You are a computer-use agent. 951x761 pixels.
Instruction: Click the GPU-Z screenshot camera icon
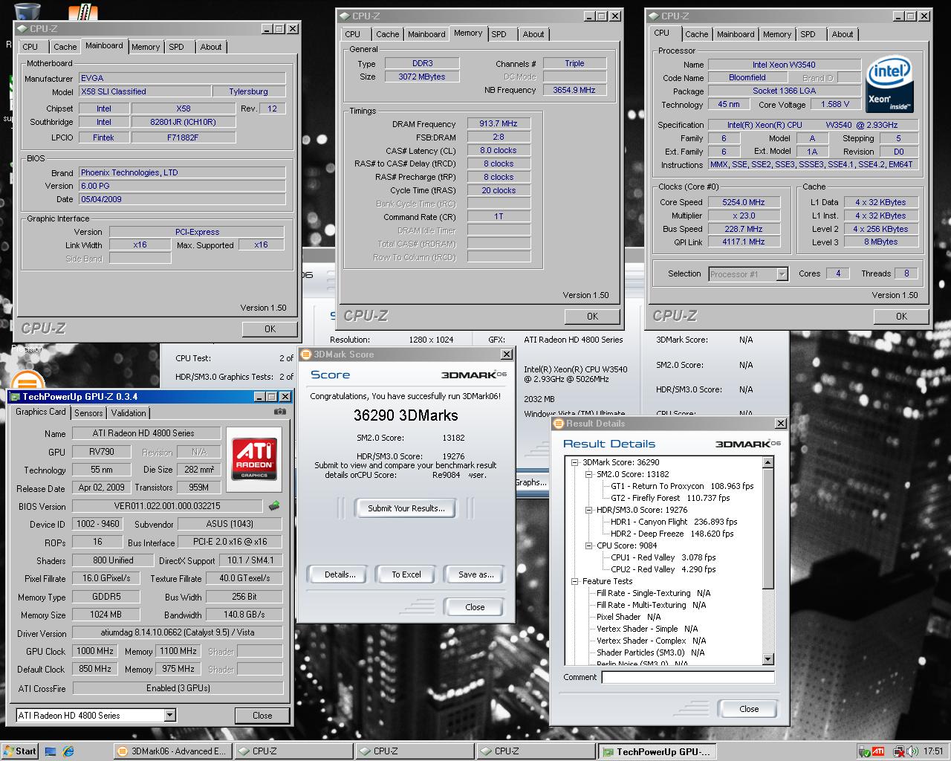tap(279, 412)
